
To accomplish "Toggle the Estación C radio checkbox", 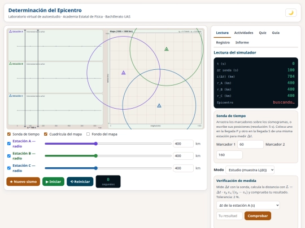I will tap(9, 168).
